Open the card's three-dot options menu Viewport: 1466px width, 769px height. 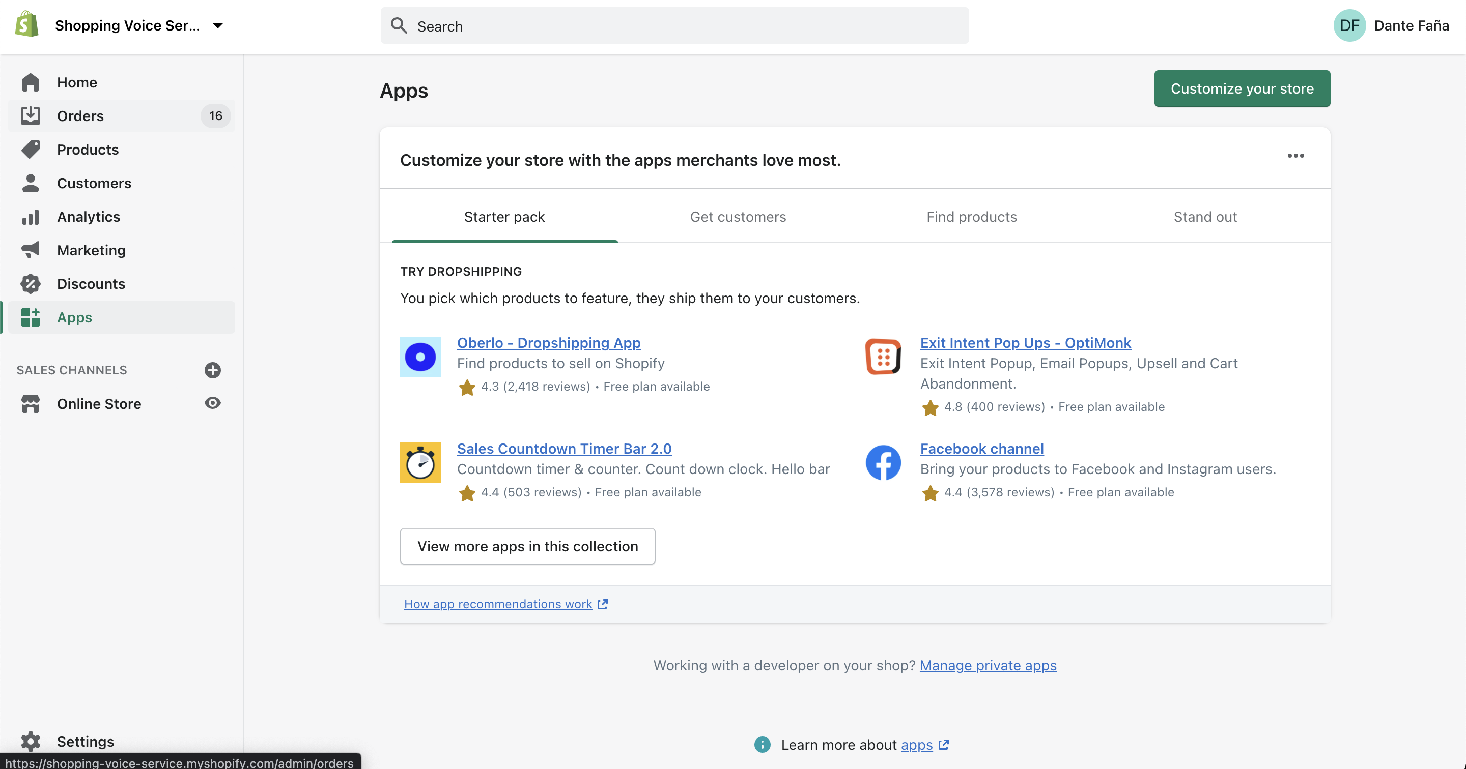point(1295,156)
